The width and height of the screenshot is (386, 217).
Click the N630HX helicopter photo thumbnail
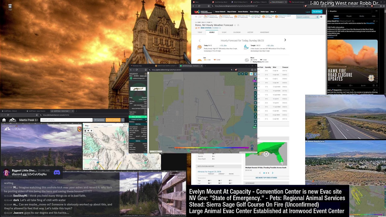[x=138, y=89]
